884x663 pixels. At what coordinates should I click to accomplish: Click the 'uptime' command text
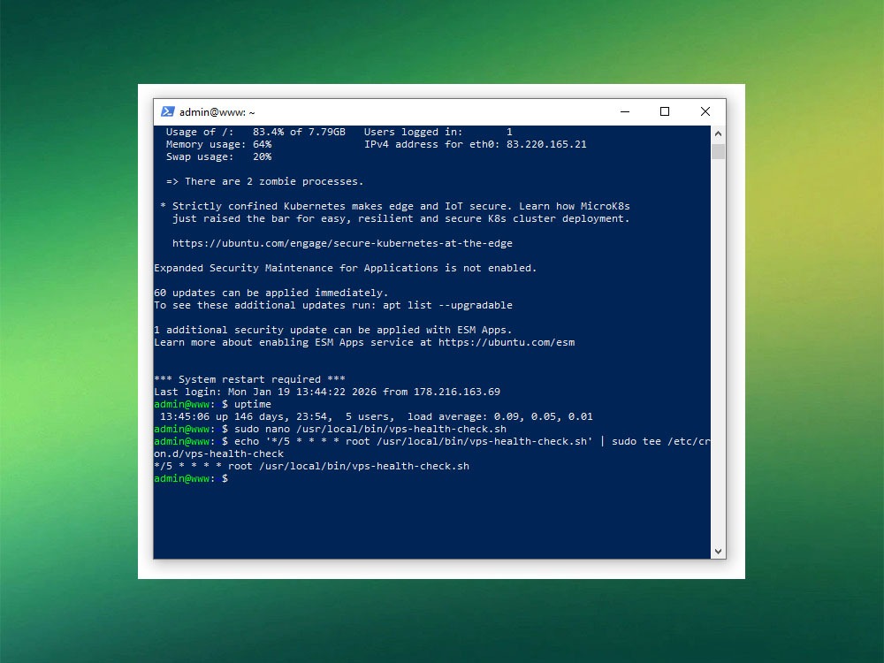click(x=253, y=404)
